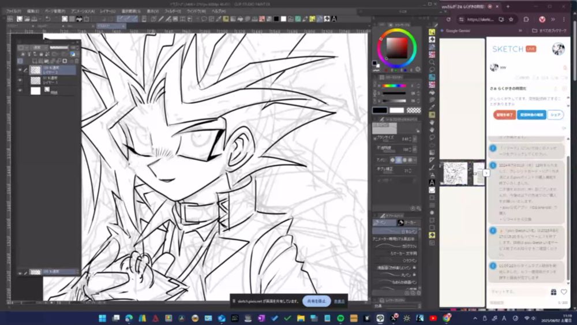Click the gear icon below the color wheel
The height and width of the screenshot is (325, 577).
[418, 69]
